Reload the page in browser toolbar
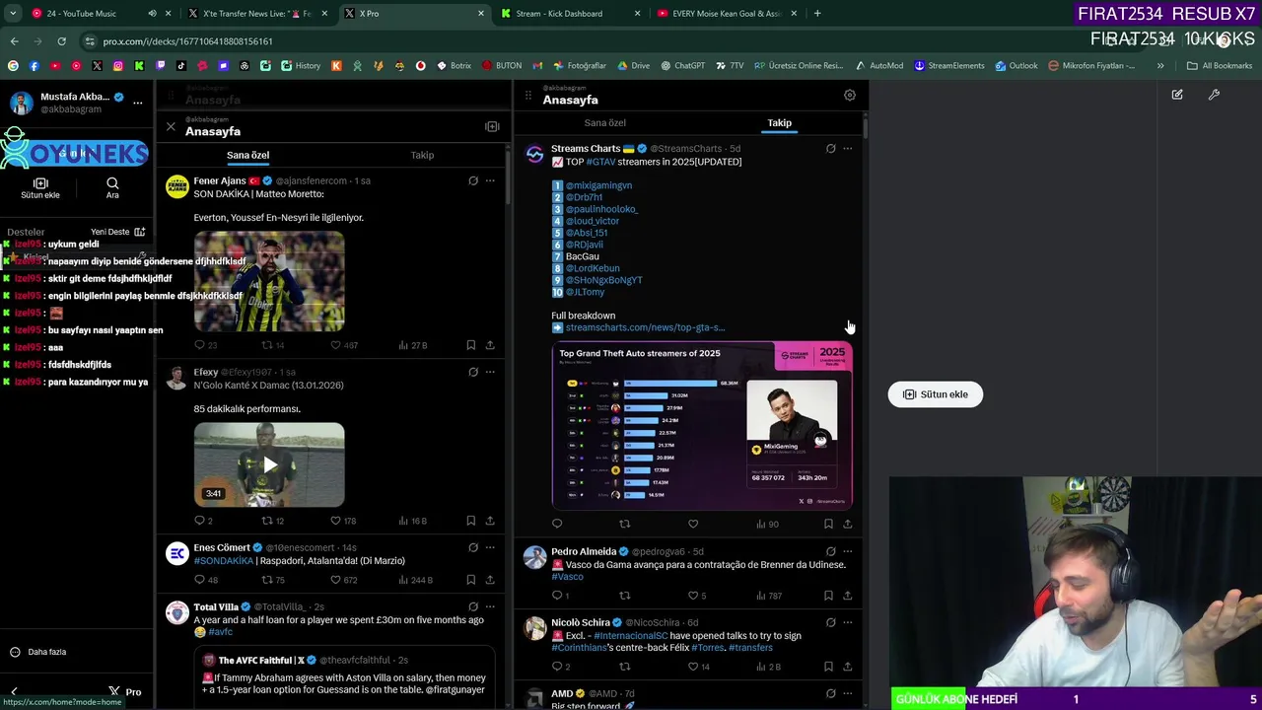 (x=61, y=41)
